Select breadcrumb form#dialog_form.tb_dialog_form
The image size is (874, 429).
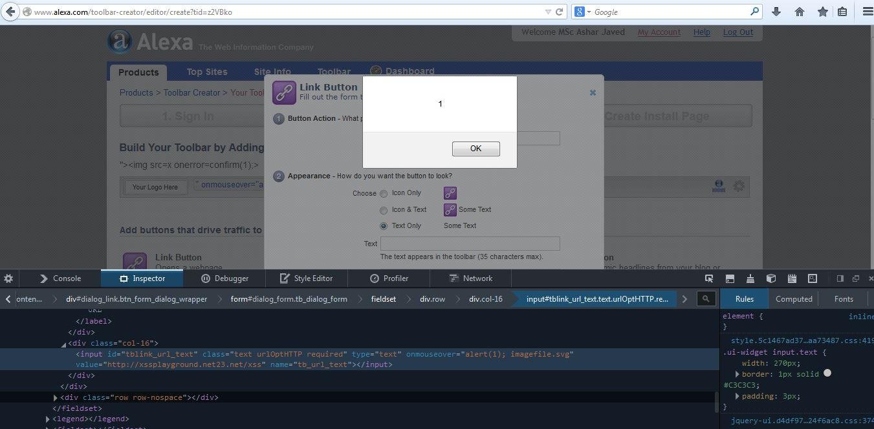[x=289, y=298]
